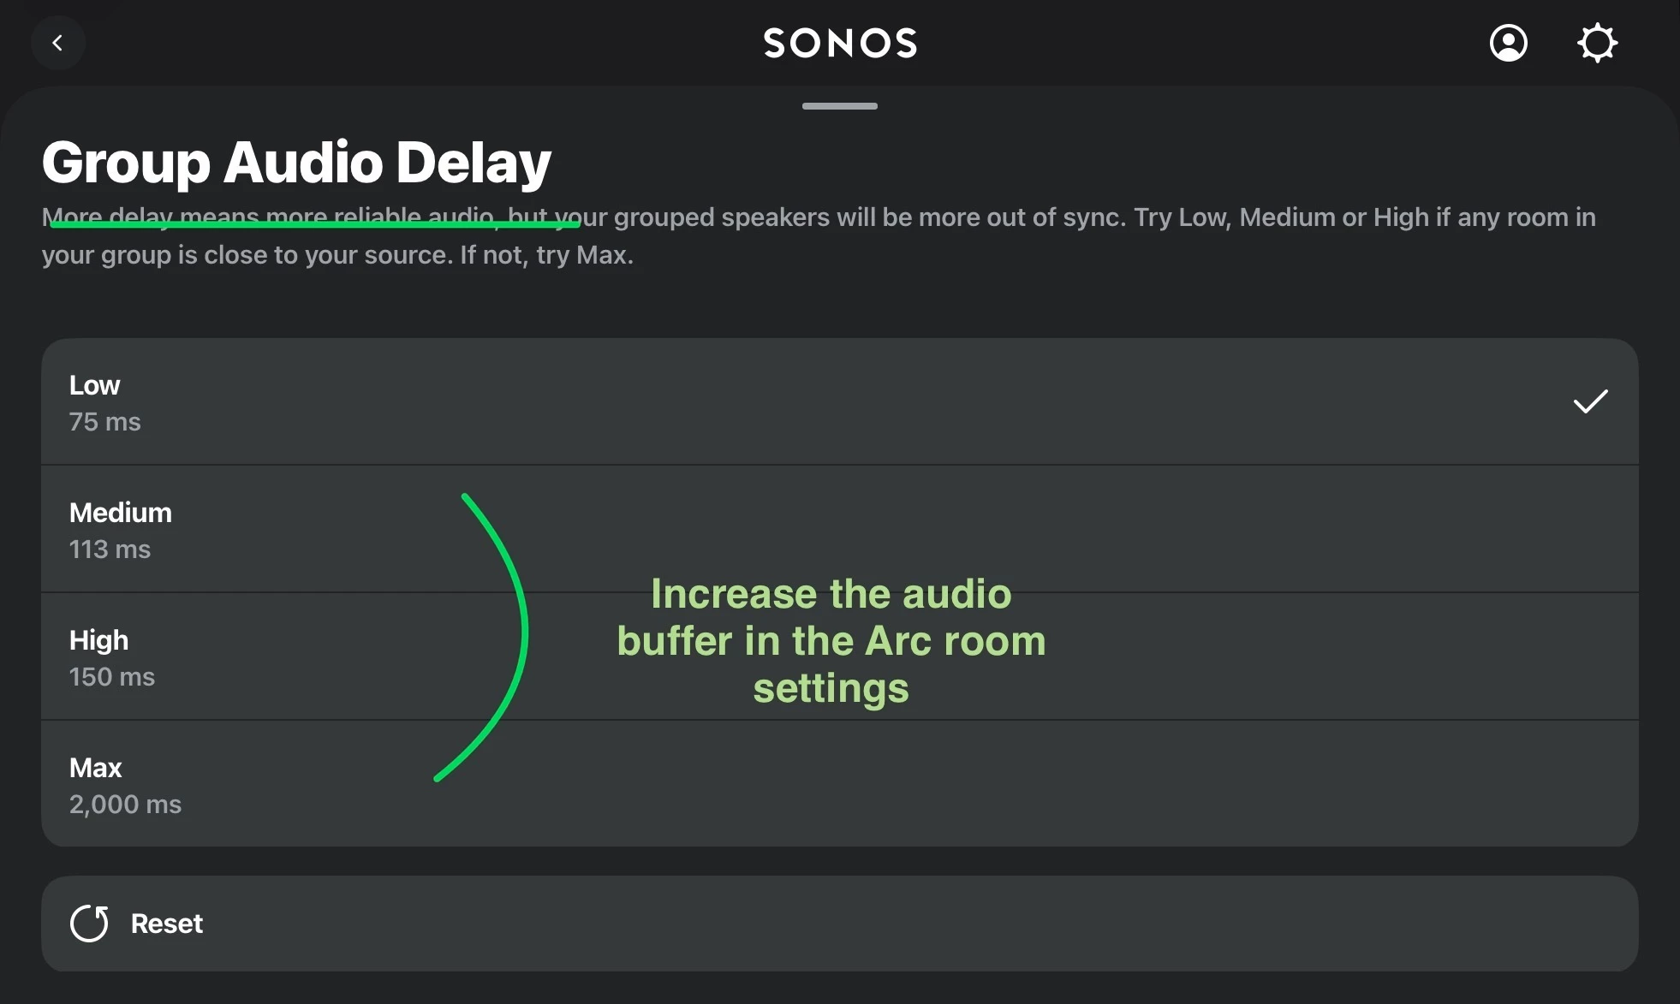Click the 2,000 ms value
This screenshot has height=1004, width=1680.
(x=125, y=805)
